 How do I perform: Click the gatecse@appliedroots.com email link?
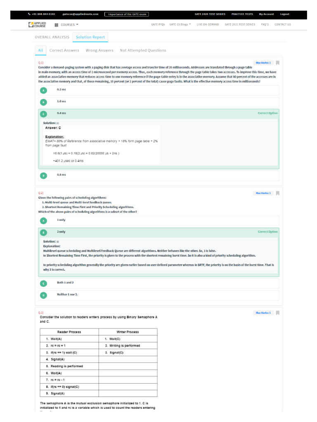click(x=80, y=14)
